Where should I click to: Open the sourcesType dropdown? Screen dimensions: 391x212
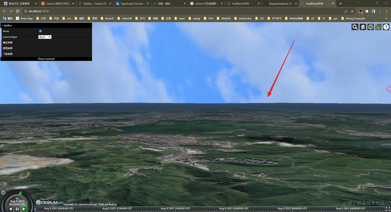(x=45, y=37)
